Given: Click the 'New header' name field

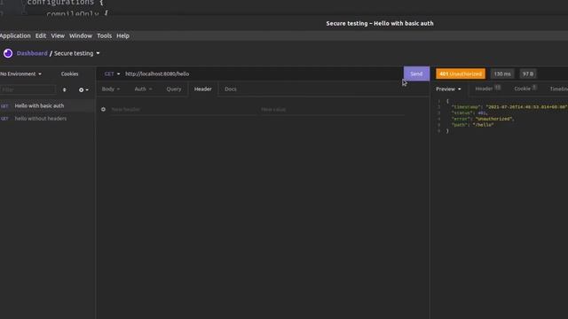Looking at the screenshot, I should (183, 109).
